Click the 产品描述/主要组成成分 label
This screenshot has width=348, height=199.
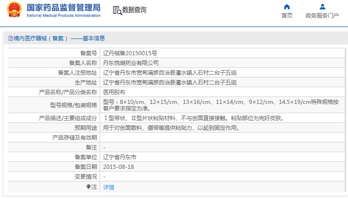[68, 118]
